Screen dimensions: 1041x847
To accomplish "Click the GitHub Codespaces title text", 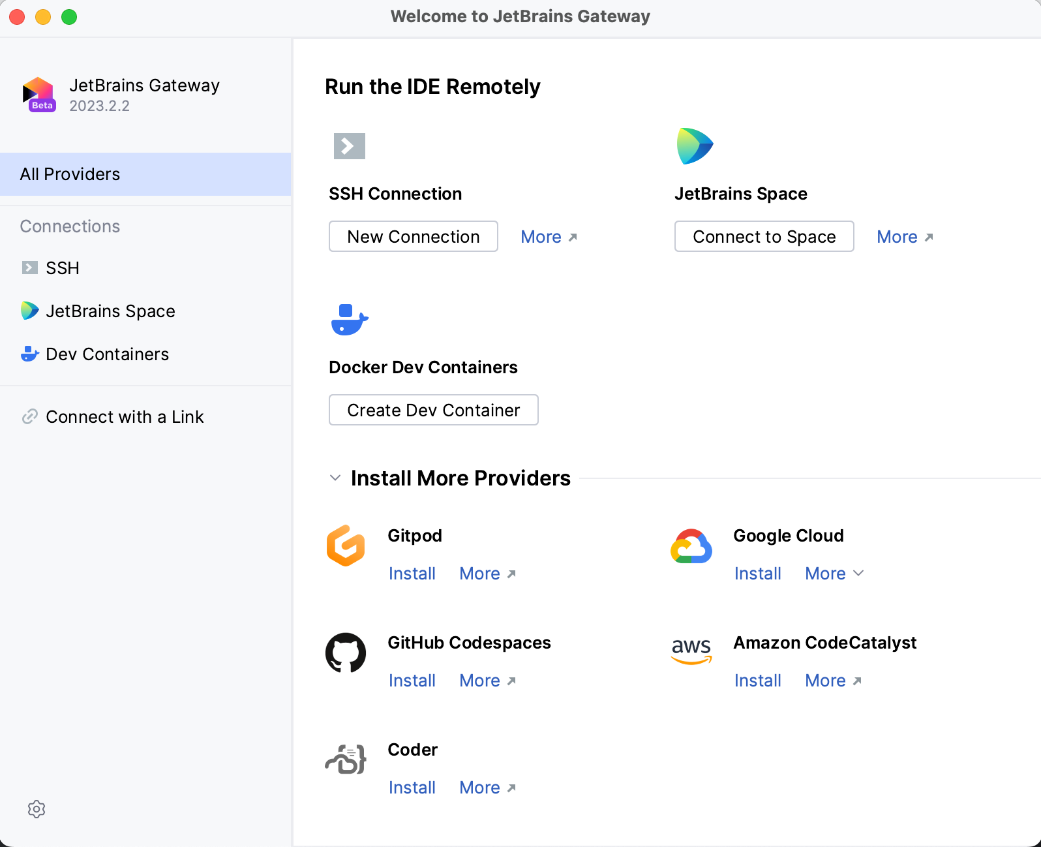I will 469,643.
